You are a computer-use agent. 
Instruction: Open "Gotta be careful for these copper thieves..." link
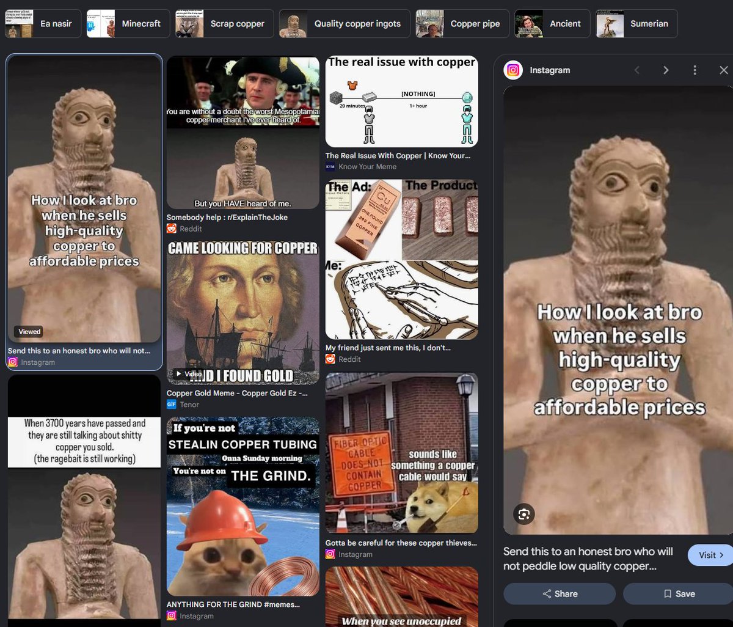(x=401, y=543)
